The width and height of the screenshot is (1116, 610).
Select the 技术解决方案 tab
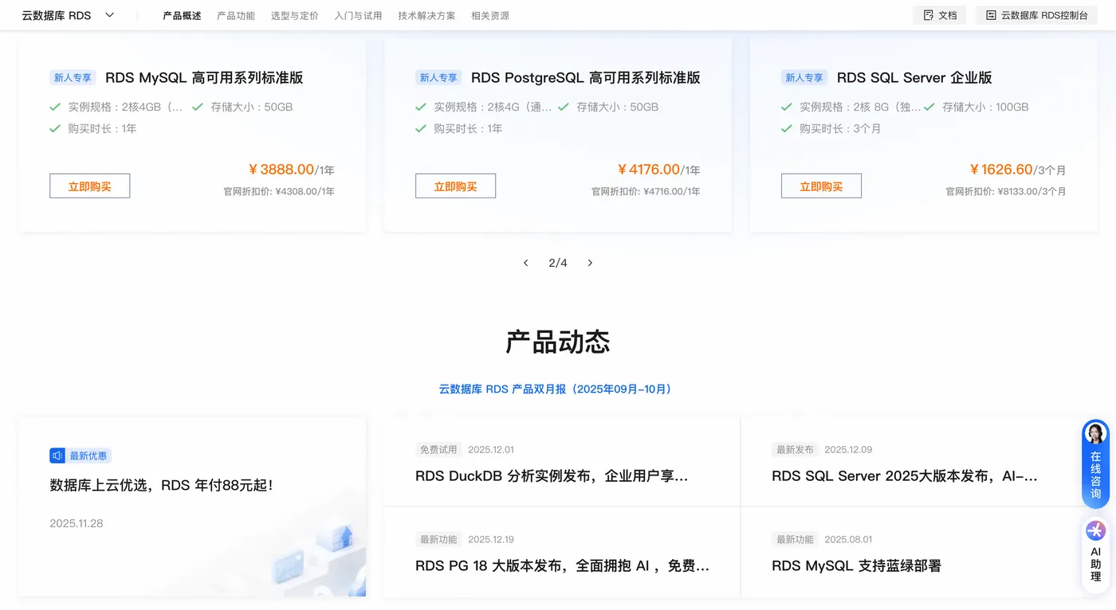click(427, 15)
